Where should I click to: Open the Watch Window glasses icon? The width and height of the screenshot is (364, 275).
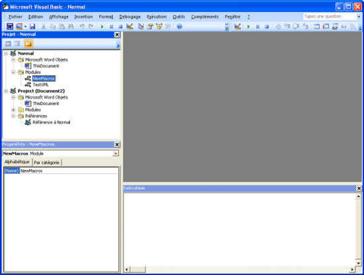coord(335,26)
